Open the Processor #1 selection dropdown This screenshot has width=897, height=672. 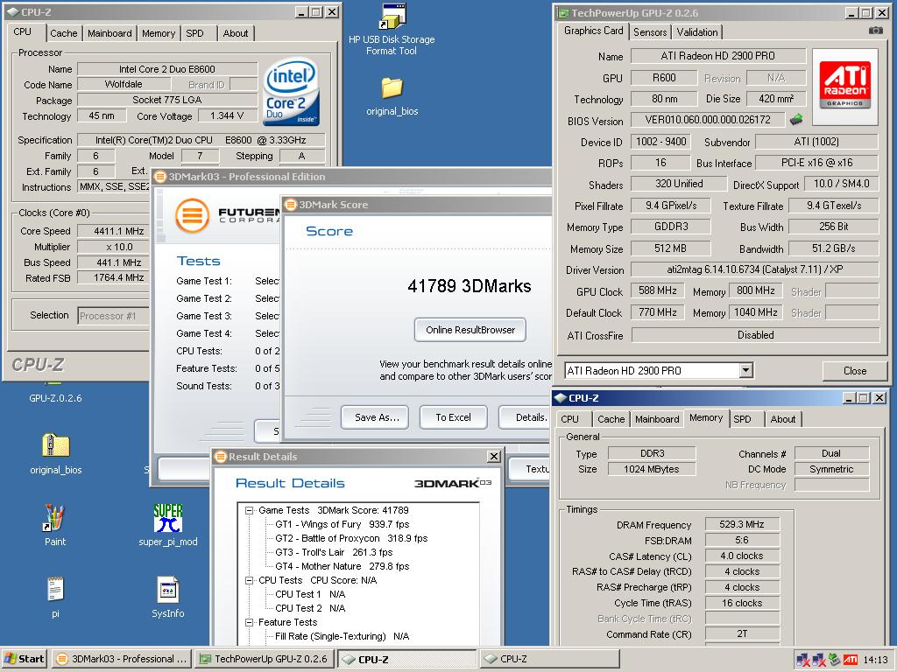point(113,315)
